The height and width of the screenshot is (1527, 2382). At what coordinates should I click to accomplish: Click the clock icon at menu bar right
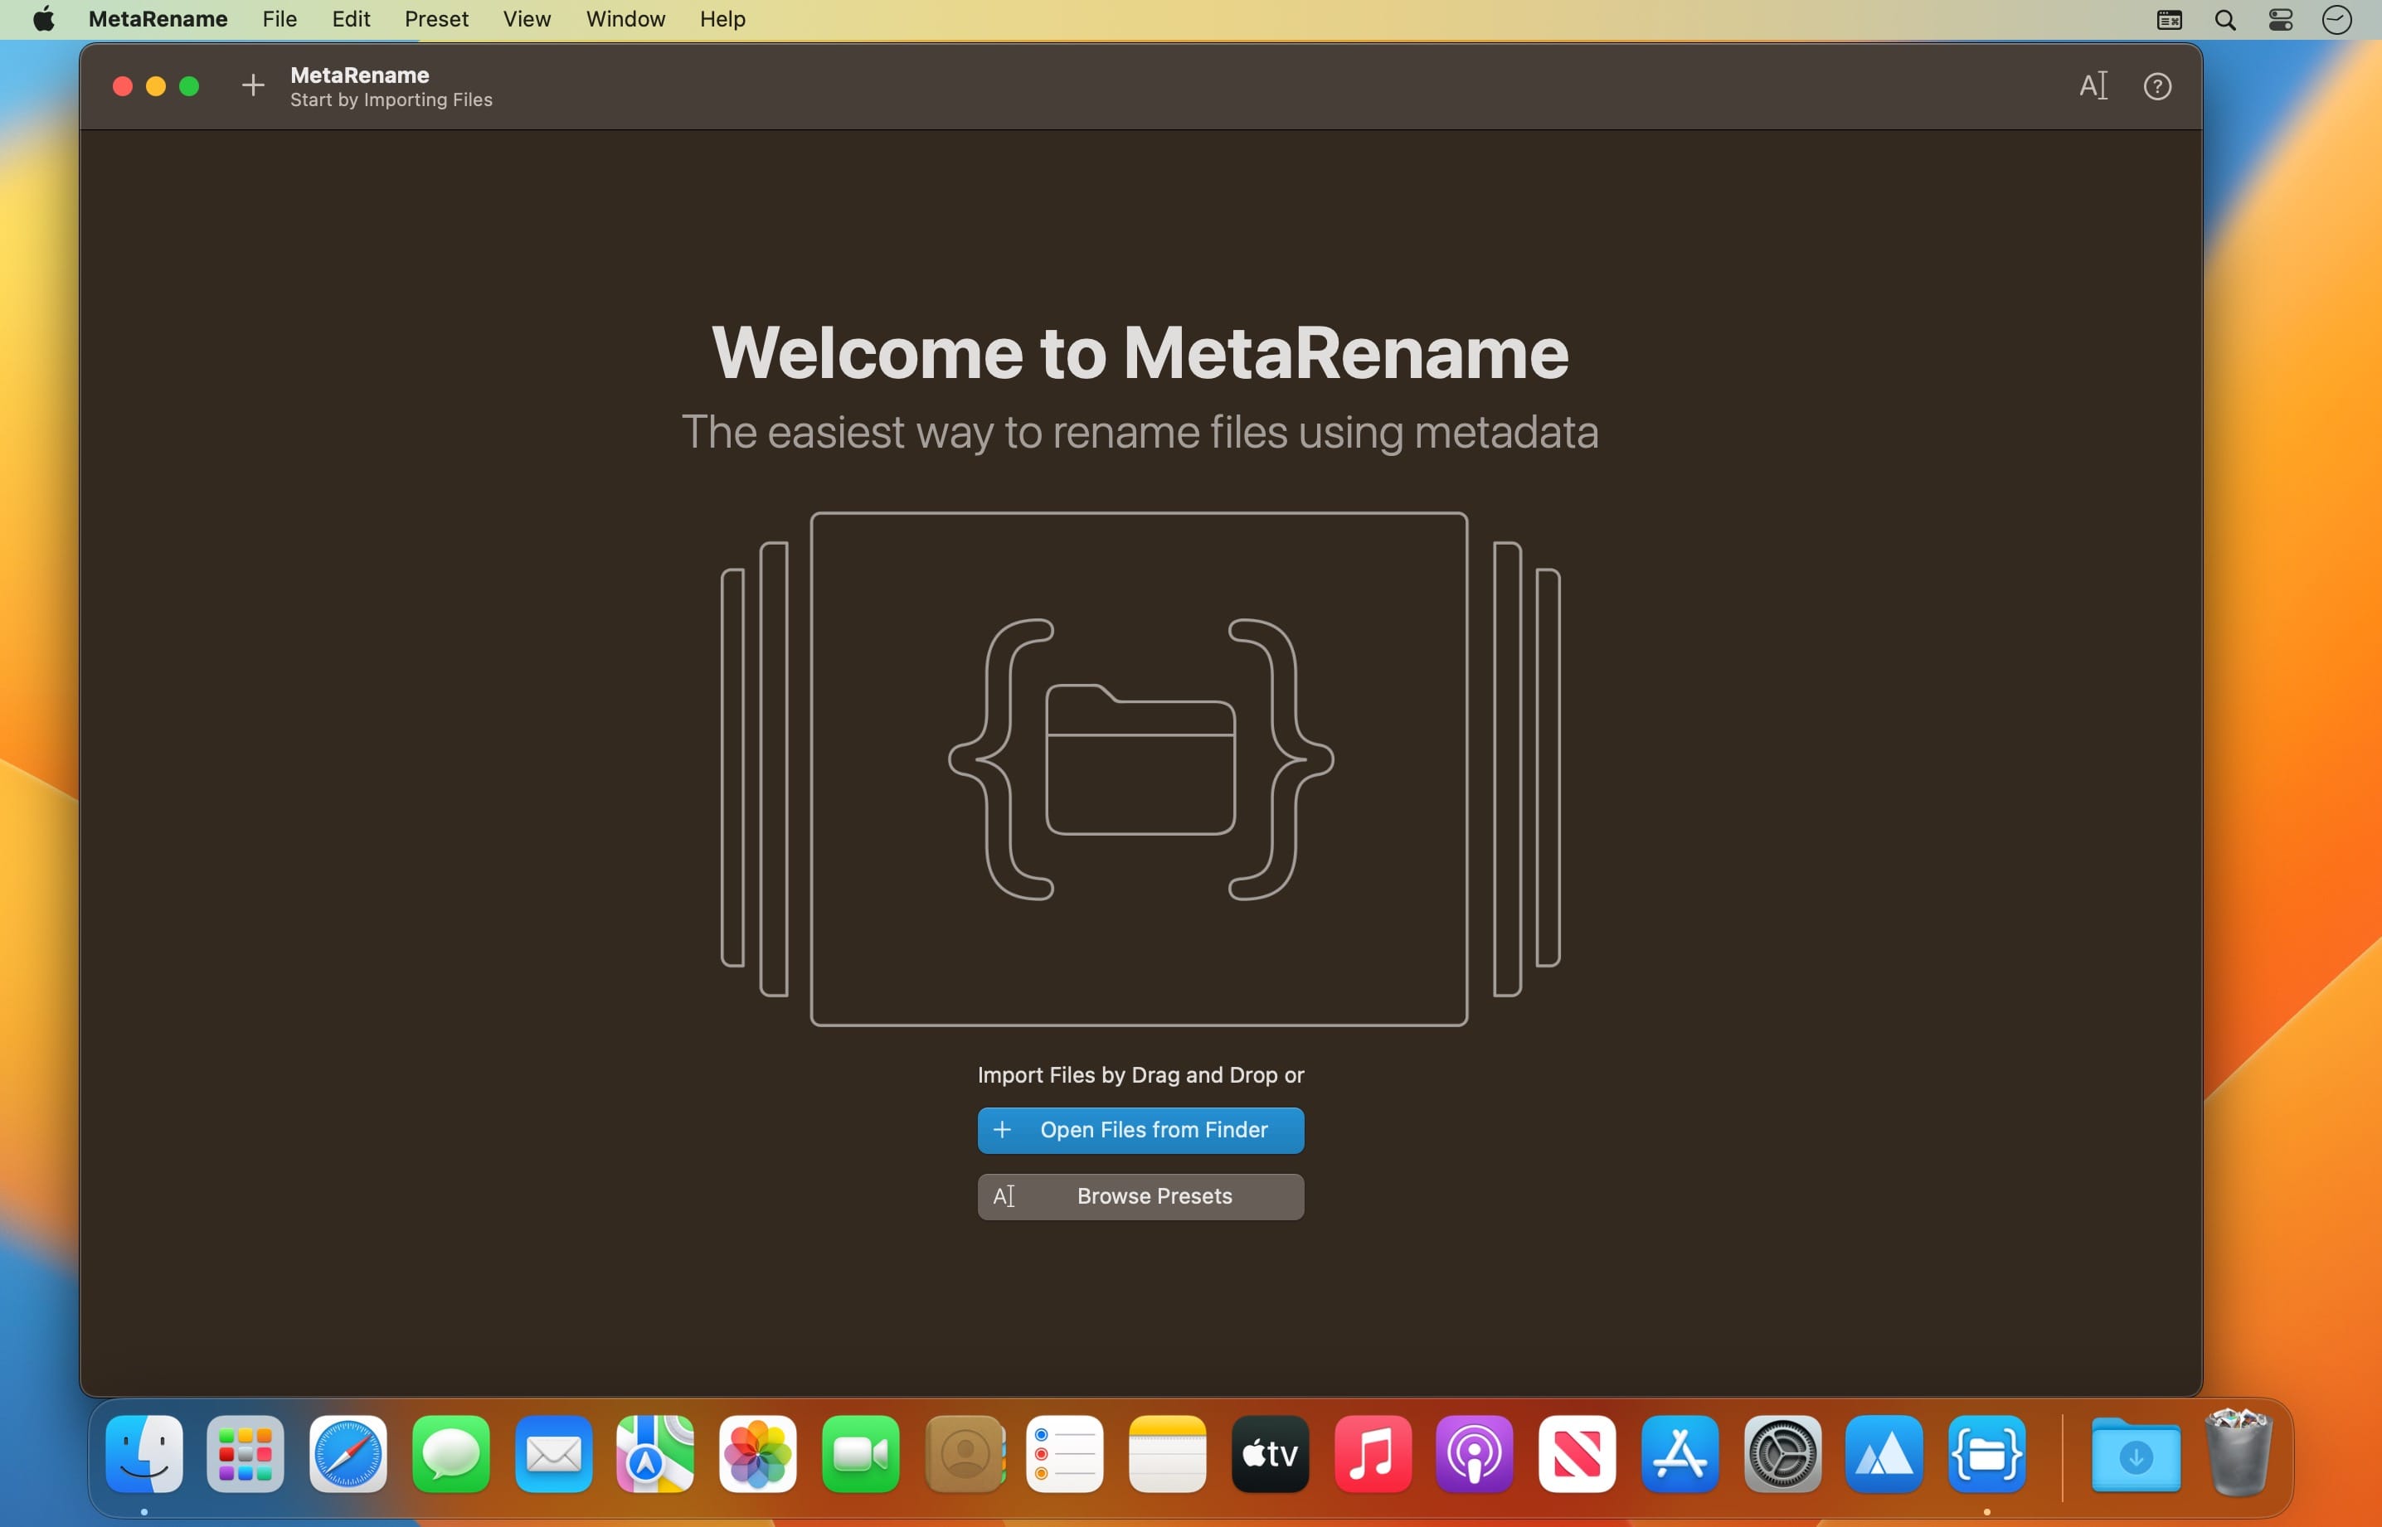pos(2336,19)
